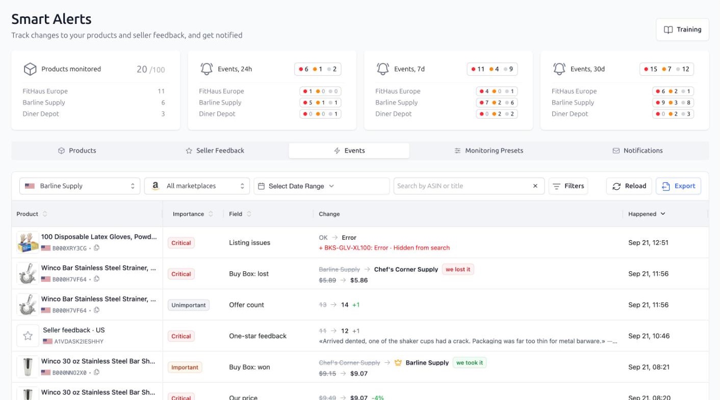Sort by the Product column header
This screenshot has height=400, width=720.
click(x=32, y=214)
